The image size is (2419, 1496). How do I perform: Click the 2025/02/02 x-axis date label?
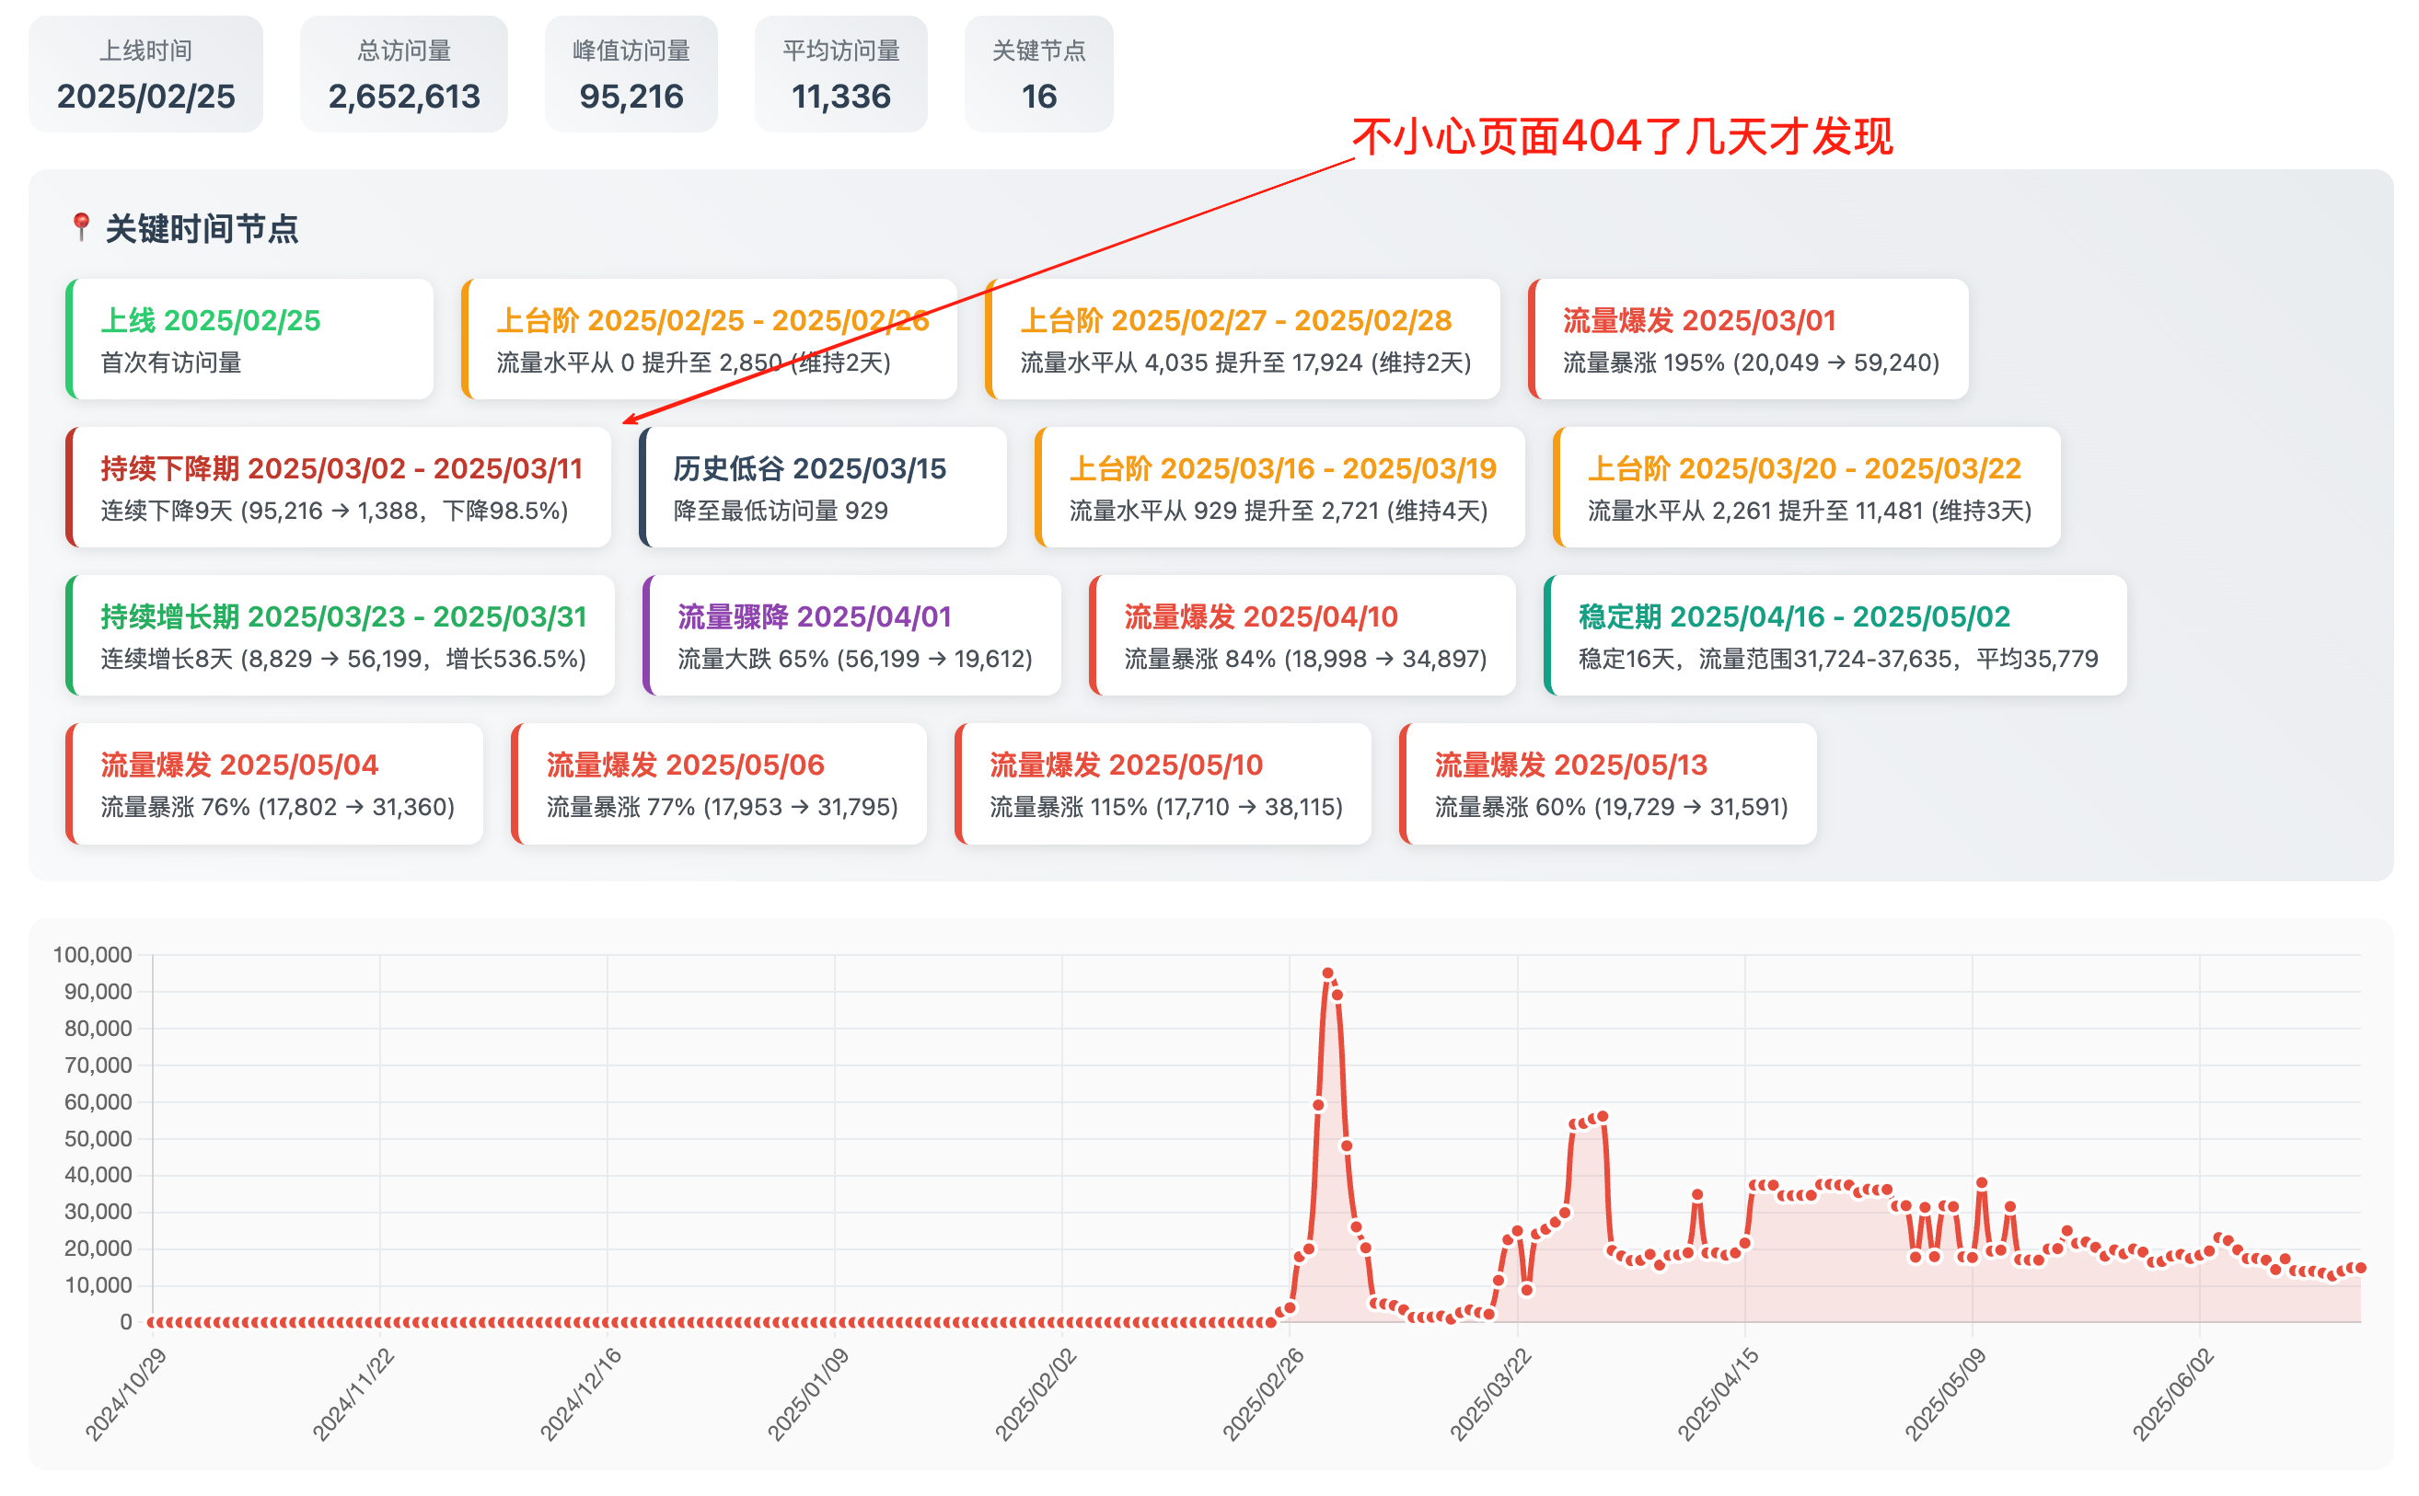[x=1036, y=1395]
